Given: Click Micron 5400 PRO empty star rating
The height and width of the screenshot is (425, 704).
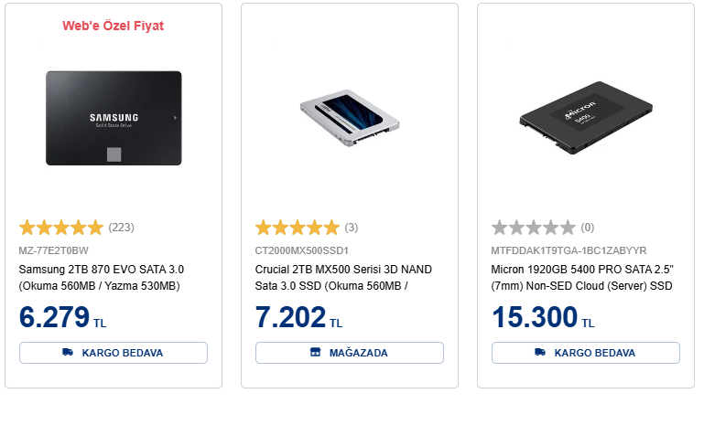Looking at the screenshot, I should point(534,228).
